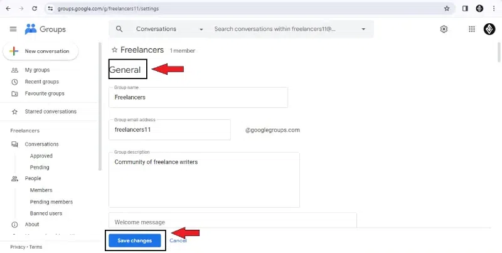Click the Recent groups clock icon
Image resolution: width=502 pixels, height=253 pixels.
(14, 82)
